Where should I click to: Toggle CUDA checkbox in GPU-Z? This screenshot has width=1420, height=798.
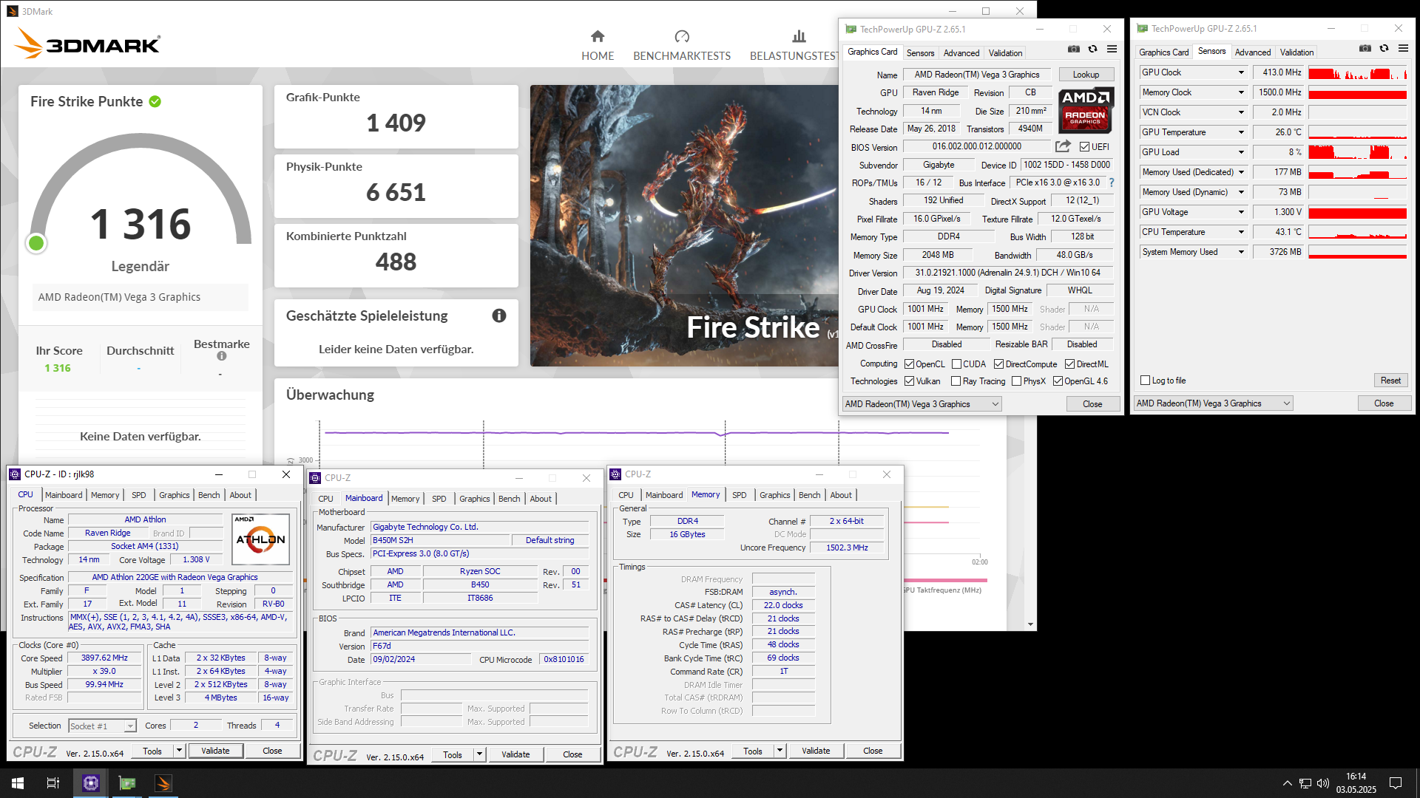pos(956,364)
